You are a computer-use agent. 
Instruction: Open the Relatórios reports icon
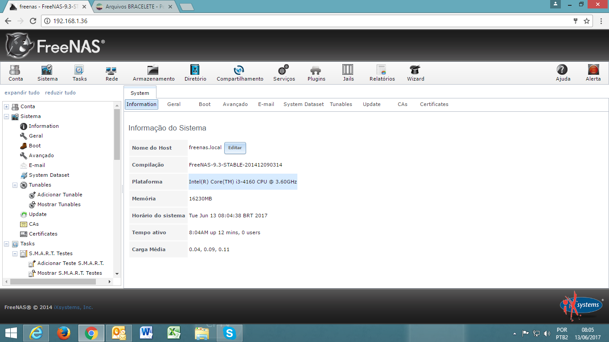[382, 73]
